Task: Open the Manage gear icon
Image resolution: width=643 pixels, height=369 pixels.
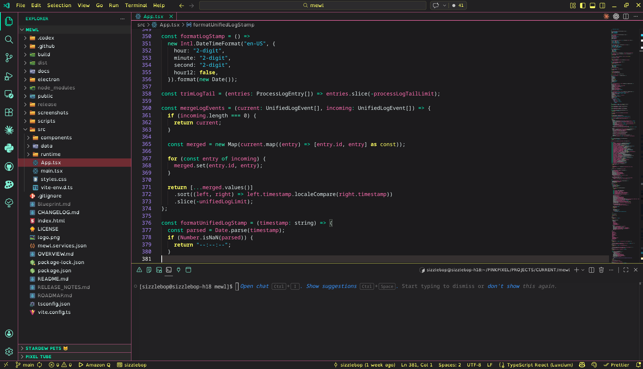Action: coord(9,352)
